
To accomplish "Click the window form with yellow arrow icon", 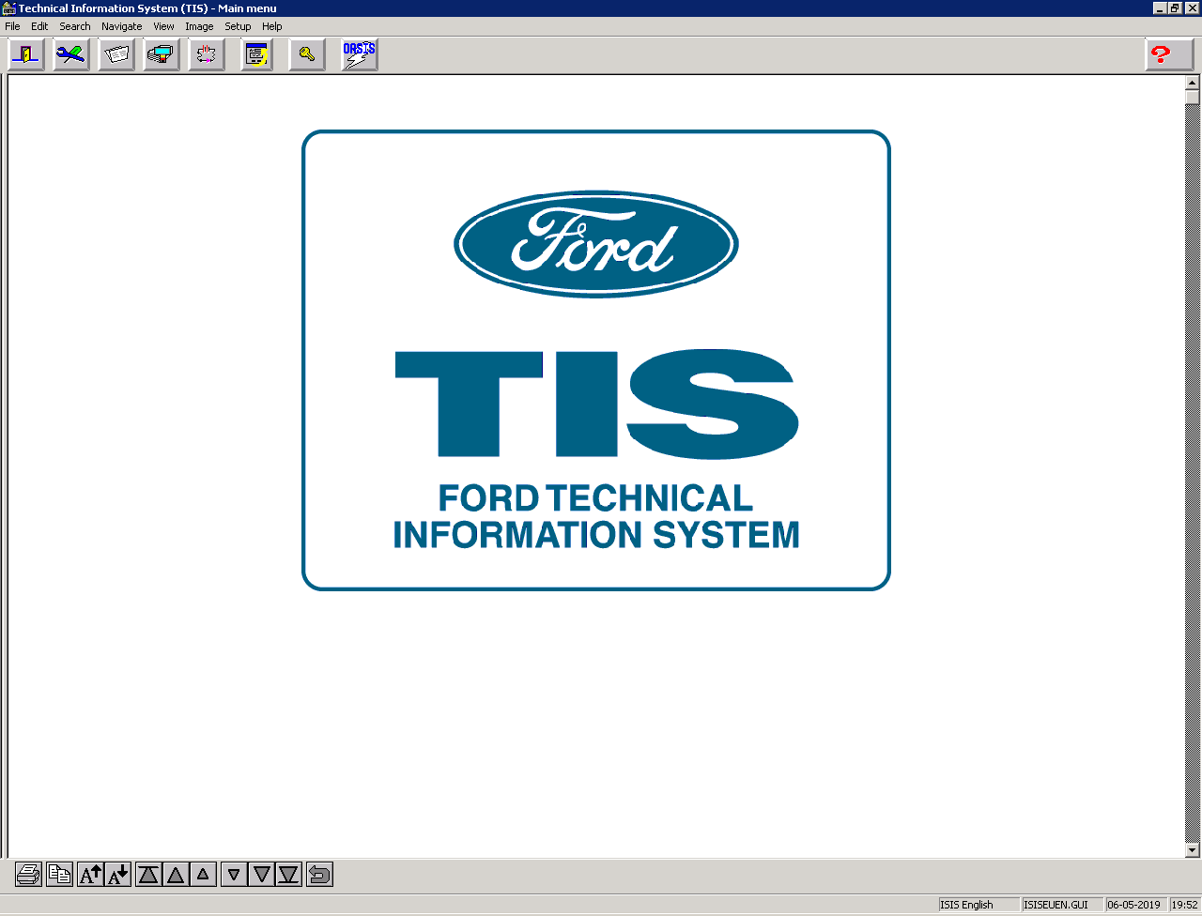I will [x=256, y=54].
